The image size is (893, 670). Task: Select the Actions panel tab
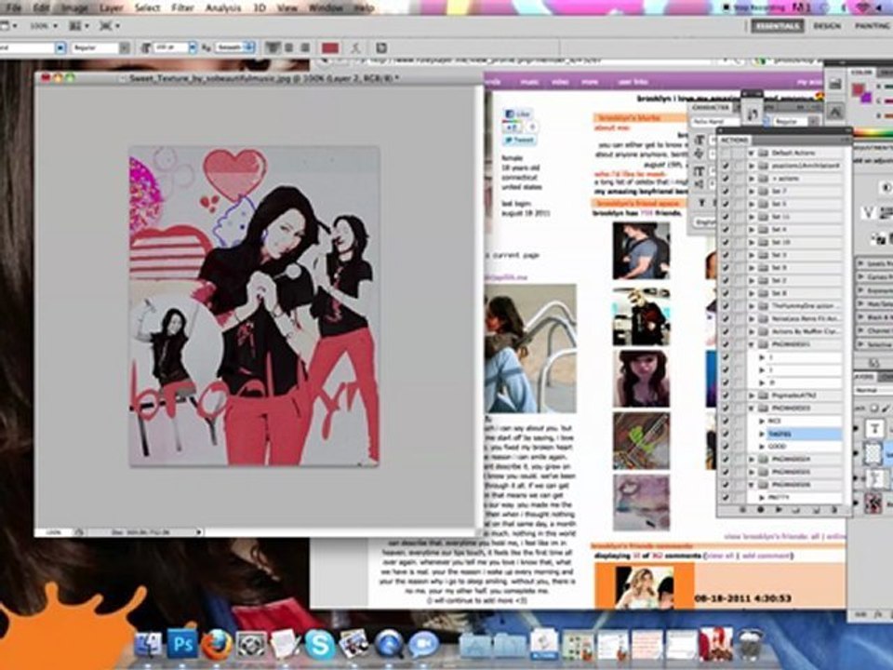coord(735,140)
